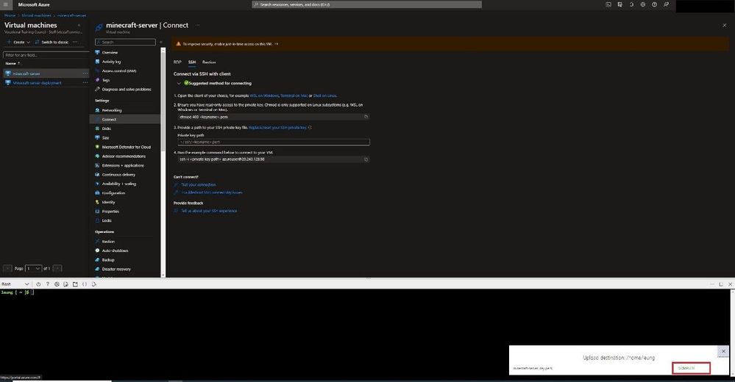
Task: Open info icon beside reset SSH key link
Action: [x=310, y=127]
